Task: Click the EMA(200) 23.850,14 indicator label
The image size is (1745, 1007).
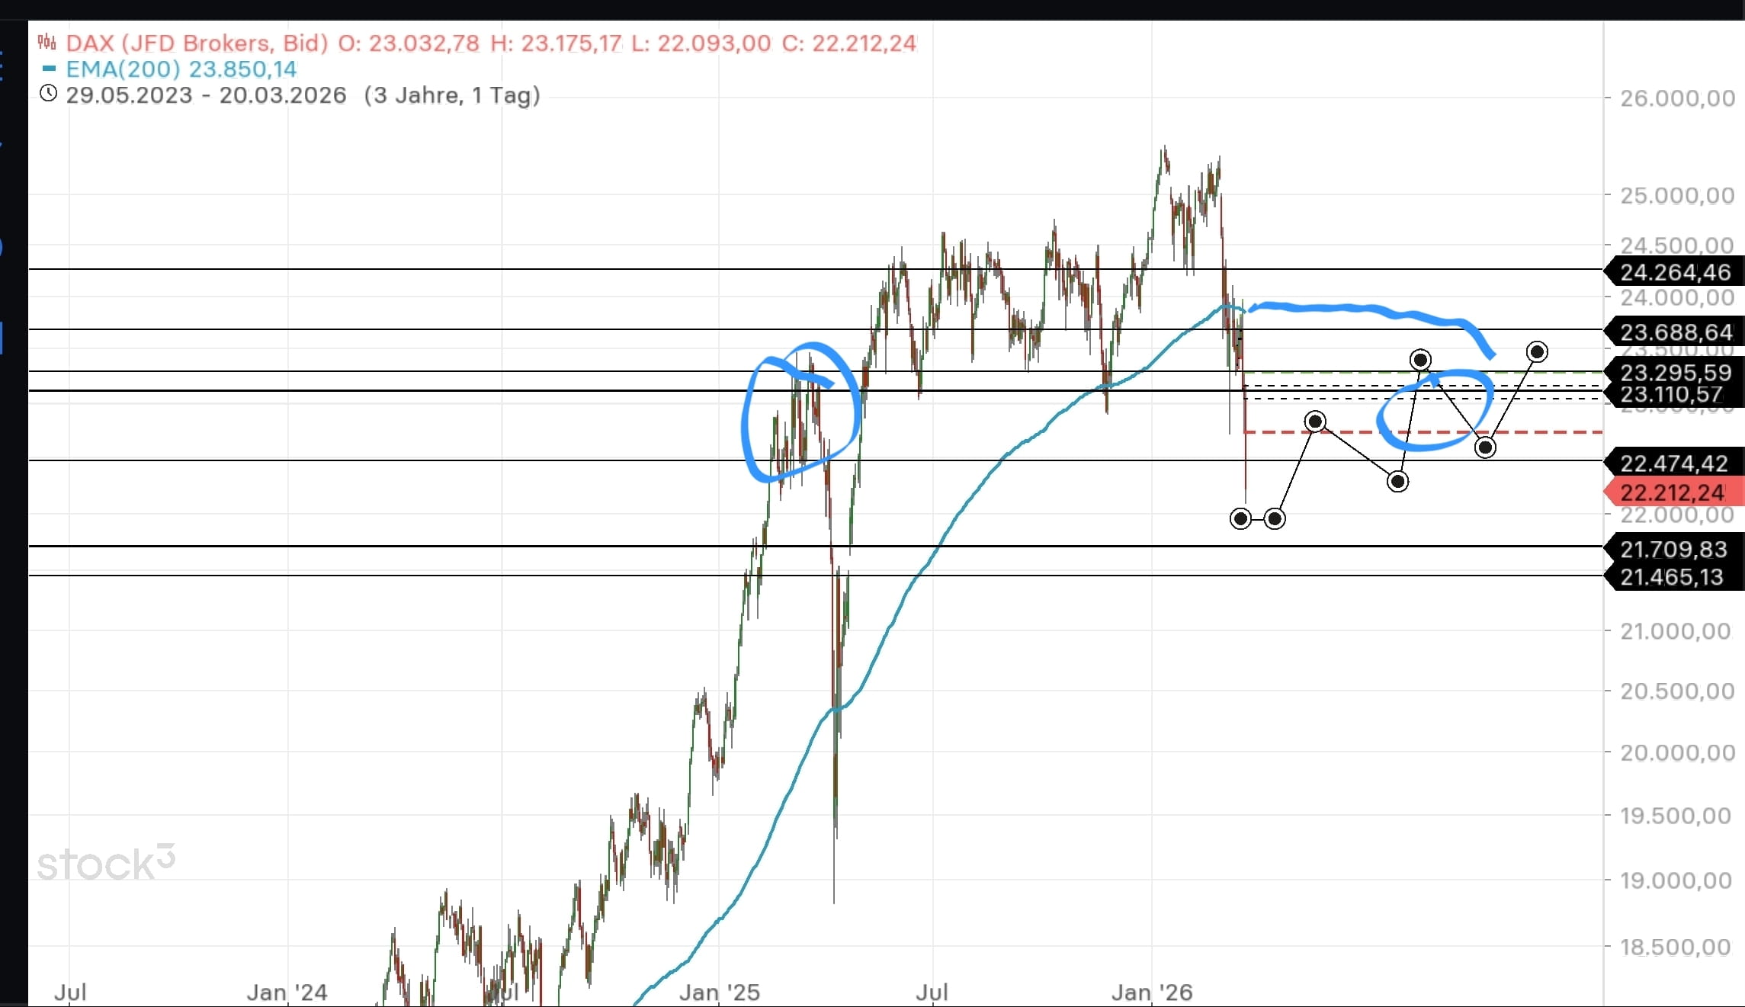Action: [x=181, y=69]
